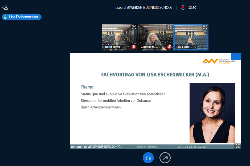Minimize the presentation with the blue button
This screenshot has height=166, width=250.
pyautogui.click(x=236, y=57)
